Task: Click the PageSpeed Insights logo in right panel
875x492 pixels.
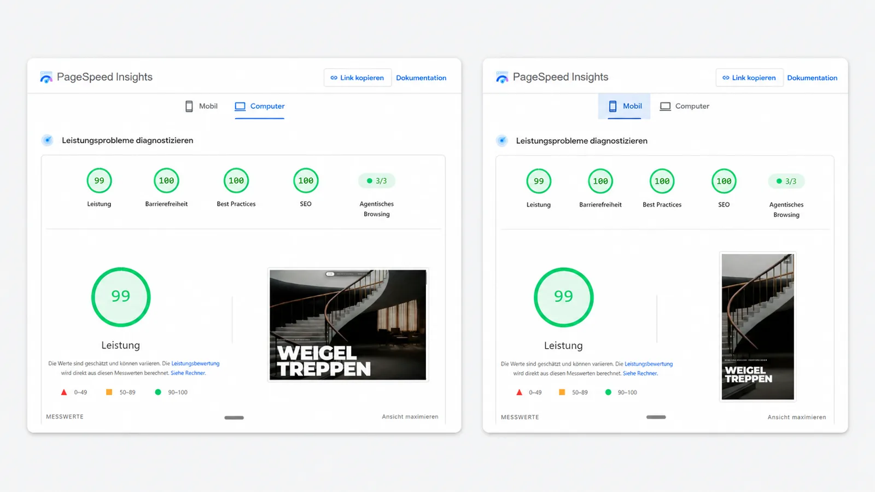Action: pyautogui.click(x=502, y=77)
